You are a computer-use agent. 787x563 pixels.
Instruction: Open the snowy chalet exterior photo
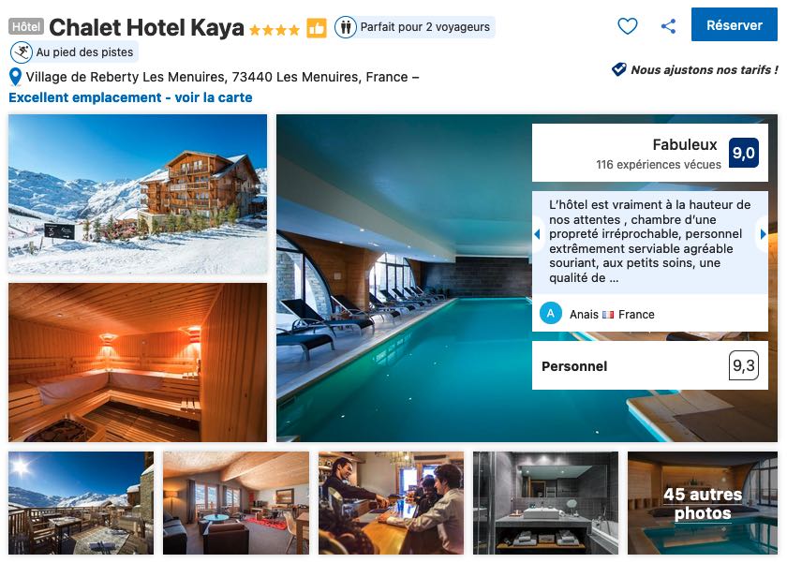pyautogui.click(x=138, y=194)
